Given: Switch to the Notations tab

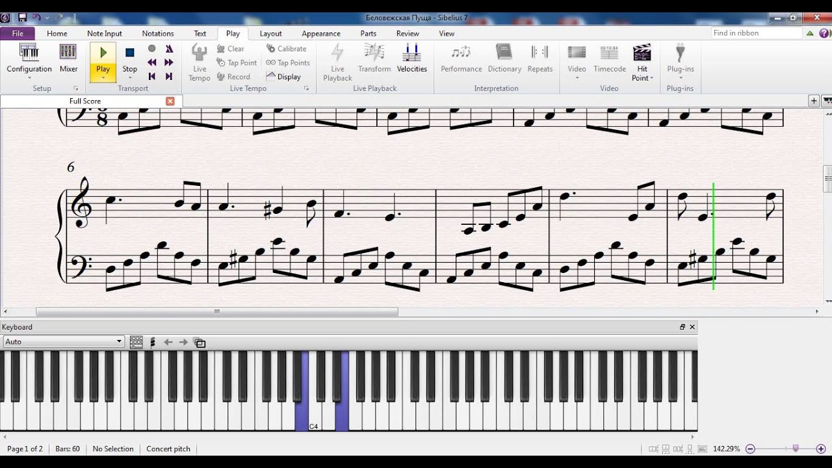Looking at the screenshot, I should [158, 33].
